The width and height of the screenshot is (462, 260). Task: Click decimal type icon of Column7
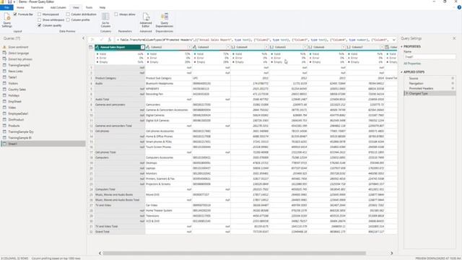pyautogui.click(x=349, y=47)
